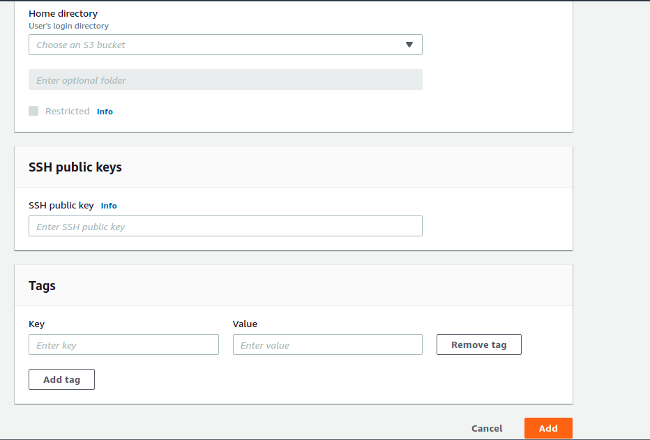Viewport: 650px width, 440px height.
Task: Open the Choose an S3 bucket dropdown
Action: [x=225, y=45]
